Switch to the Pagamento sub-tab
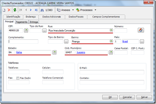Screen dimensions: 156x104 tap(22, 22)
